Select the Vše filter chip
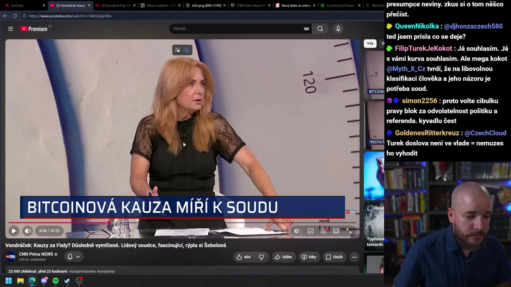Viewport: 511px width, 287px height. (x=370, y=43)
